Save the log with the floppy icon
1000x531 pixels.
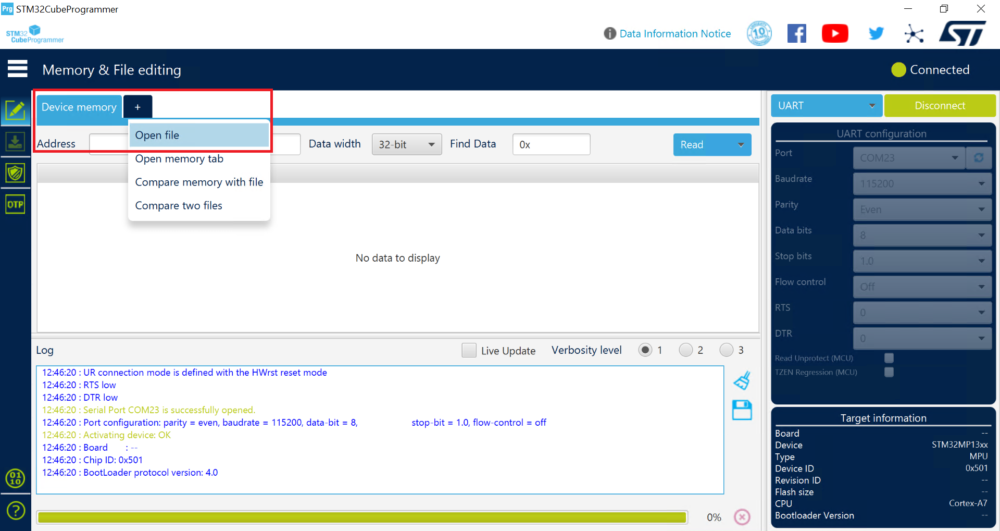click(x=742, y=410)
